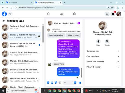Screen dimensions: 125x93
Task: Send a thumbs-up like
Action: [x=80, y=83]
